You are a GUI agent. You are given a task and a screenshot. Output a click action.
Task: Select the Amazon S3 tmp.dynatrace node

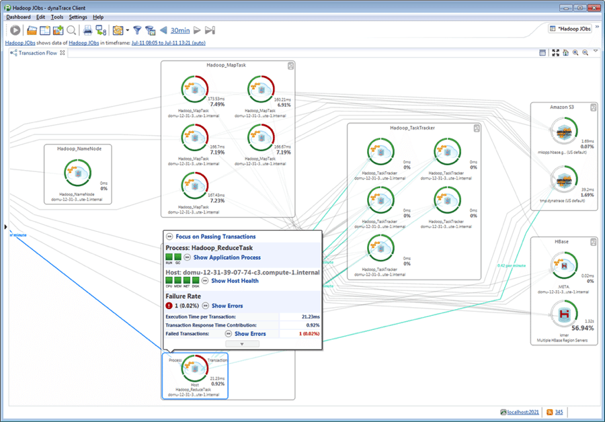[564, 180]
